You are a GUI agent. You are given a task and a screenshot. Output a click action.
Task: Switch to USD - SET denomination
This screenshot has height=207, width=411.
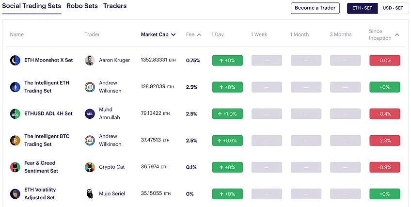point(393,8)
